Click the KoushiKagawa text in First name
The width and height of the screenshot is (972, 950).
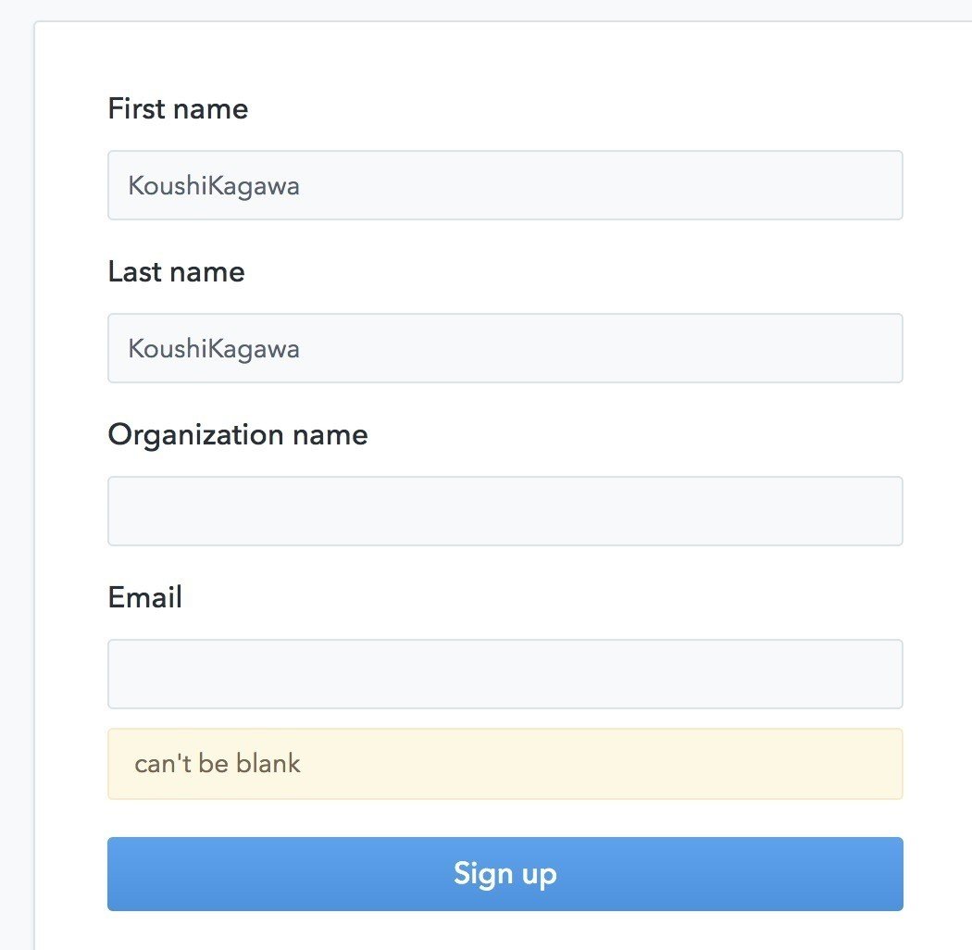tap(214, 186)
